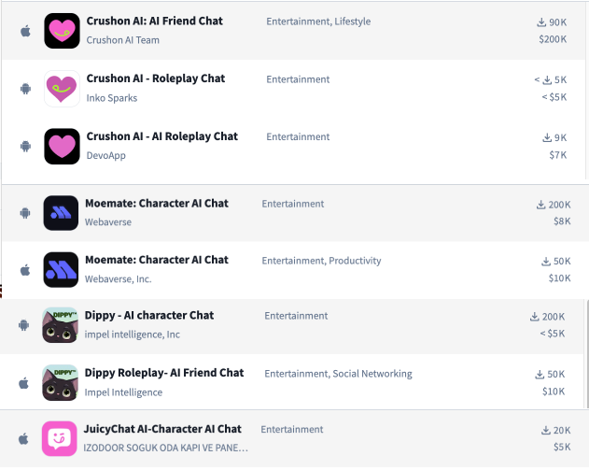Click the Crushon AI: AI Friend Chat app icon
The width and height of the screenshot is (589, 470).
[62, 30]
